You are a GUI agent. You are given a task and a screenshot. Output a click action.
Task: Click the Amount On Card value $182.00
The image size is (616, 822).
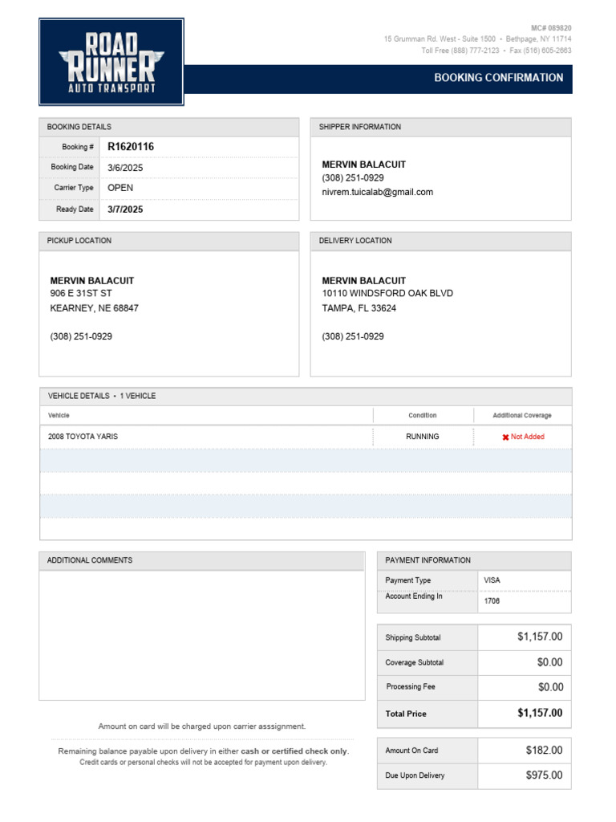[x=544, y=751]
